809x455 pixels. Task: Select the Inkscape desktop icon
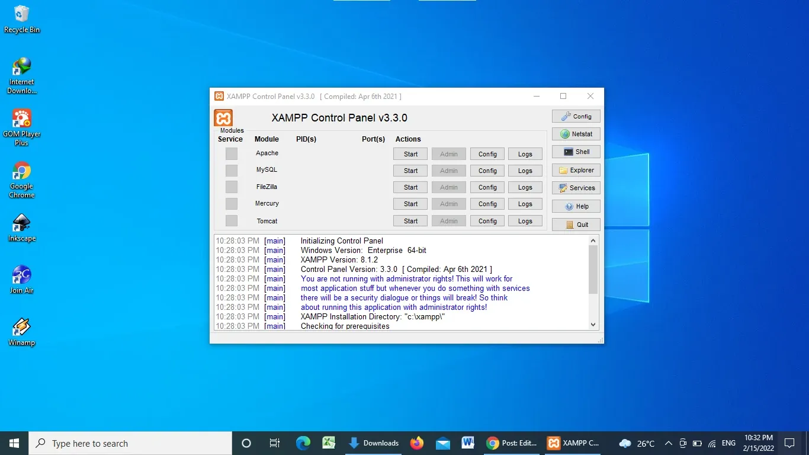pyautogui.click(x=22, y=228)
